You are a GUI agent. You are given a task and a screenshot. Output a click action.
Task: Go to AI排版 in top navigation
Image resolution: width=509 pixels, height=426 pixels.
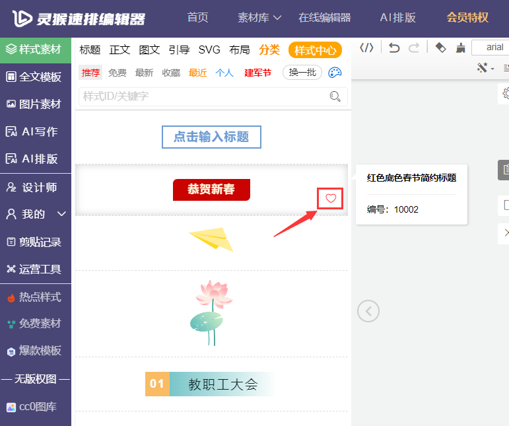click(x=397, y=17)
